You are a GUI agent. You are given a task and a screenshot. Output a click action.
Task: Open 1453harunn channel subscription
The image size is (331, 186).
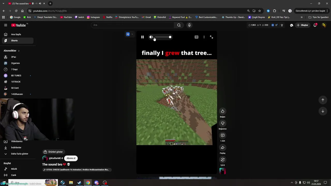click(x=18, y=94)
